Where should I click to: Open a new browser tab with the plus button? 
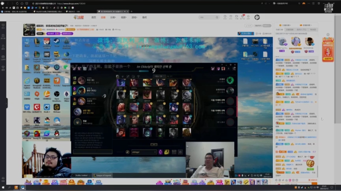point(131,11)
